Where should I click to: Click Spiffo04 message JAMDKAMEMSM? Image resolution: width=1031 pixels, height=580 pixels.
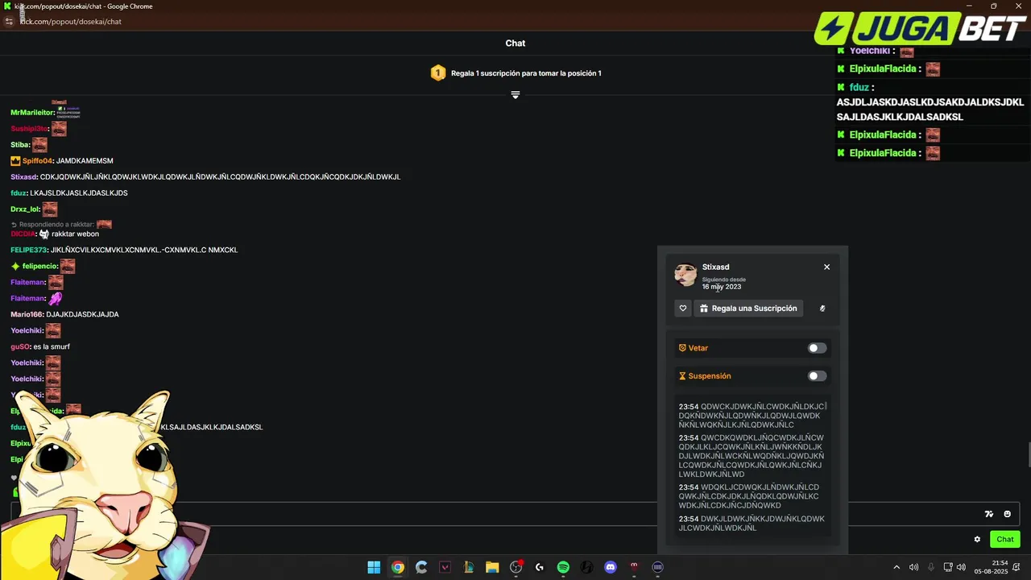pyautogui.click(x=85, y=161)
